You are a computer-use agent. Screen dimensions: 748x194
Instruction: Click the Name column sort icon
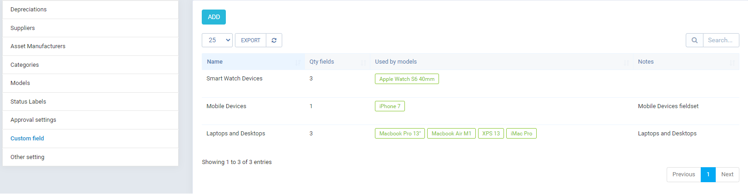tap(298, 62)
